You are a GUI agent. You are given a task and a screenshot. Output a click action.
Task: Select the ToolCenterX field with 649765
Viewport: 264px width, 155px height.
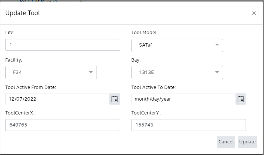63,125
